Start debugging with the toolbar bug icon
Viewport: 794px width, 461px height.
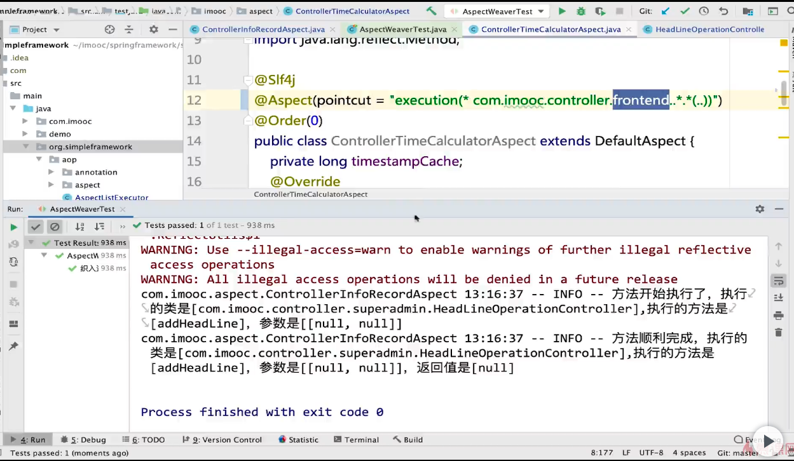point(580,11)
